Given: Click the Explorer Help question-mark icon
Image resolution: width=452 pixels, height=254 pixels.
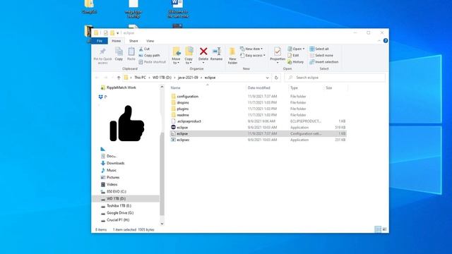Looking at the screenshot, I should coord(386,41).
